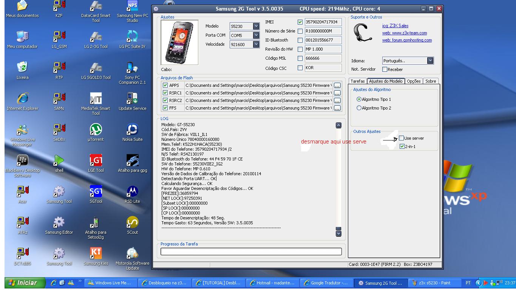Launch RSD Lite from desktop
This screenshot has width=516, height=290.
(x=133, y=194)
